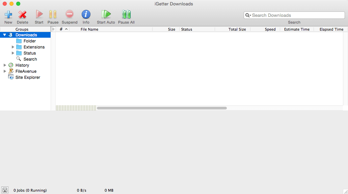The width and height of the screenshot is (348, 194).
Task: Sort by Status column header
Action: (x=197, y=29)
